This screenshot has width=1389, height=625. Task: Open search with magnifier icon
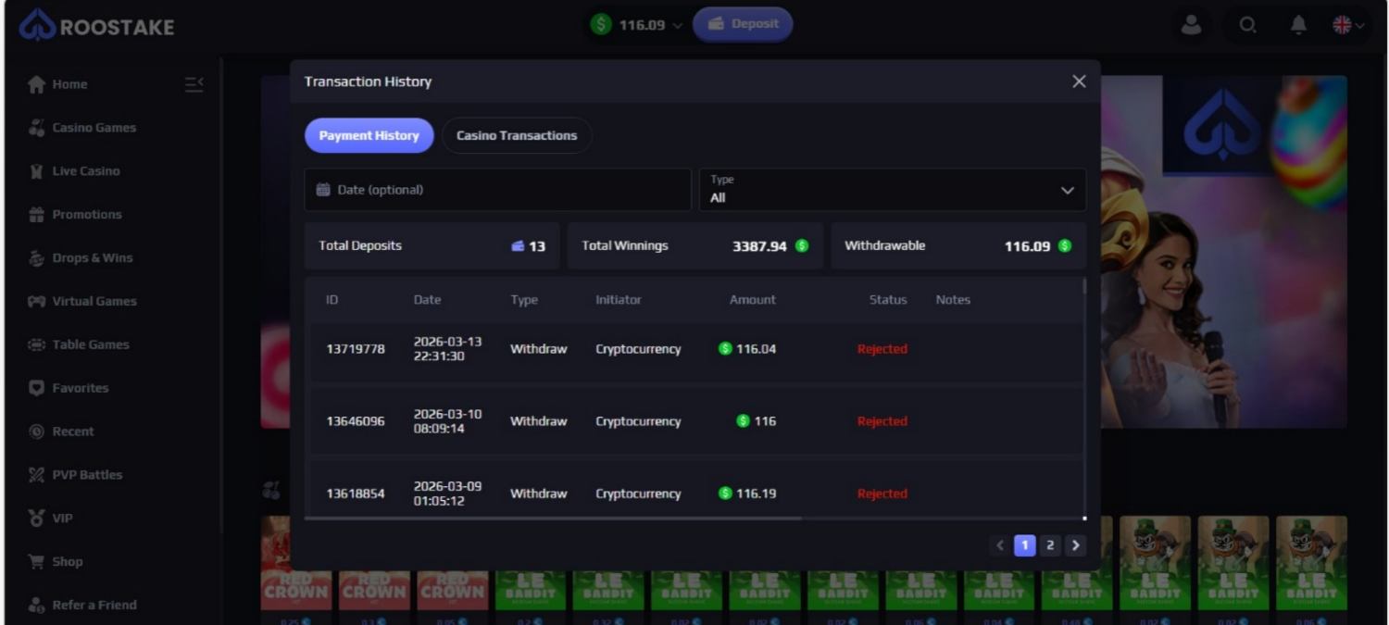click(1247, 26)
